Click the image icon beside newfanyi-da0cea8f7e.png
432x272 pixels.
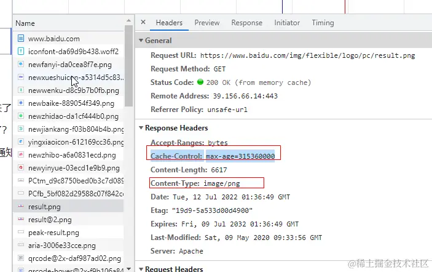click(21, 64)
